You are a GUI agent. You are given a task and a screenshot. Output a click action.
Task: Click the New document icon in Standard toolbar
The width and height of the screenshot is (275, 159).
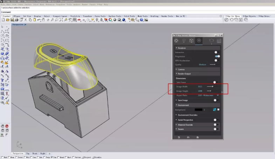[3, 20]
